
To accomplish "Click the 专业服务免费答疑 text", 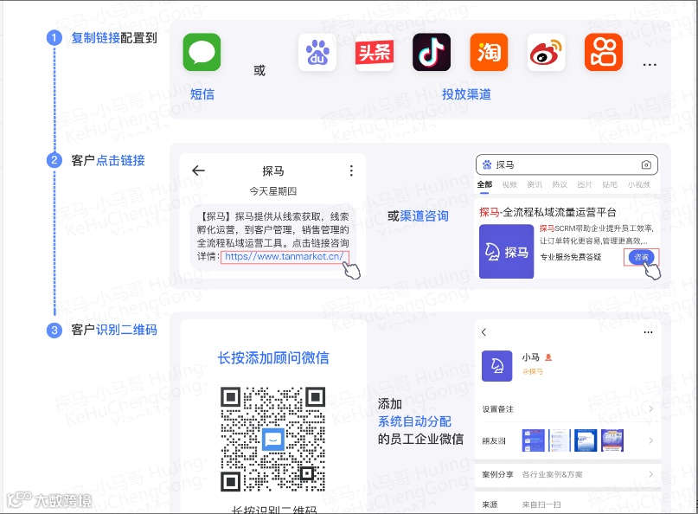I will pos(571,257).
